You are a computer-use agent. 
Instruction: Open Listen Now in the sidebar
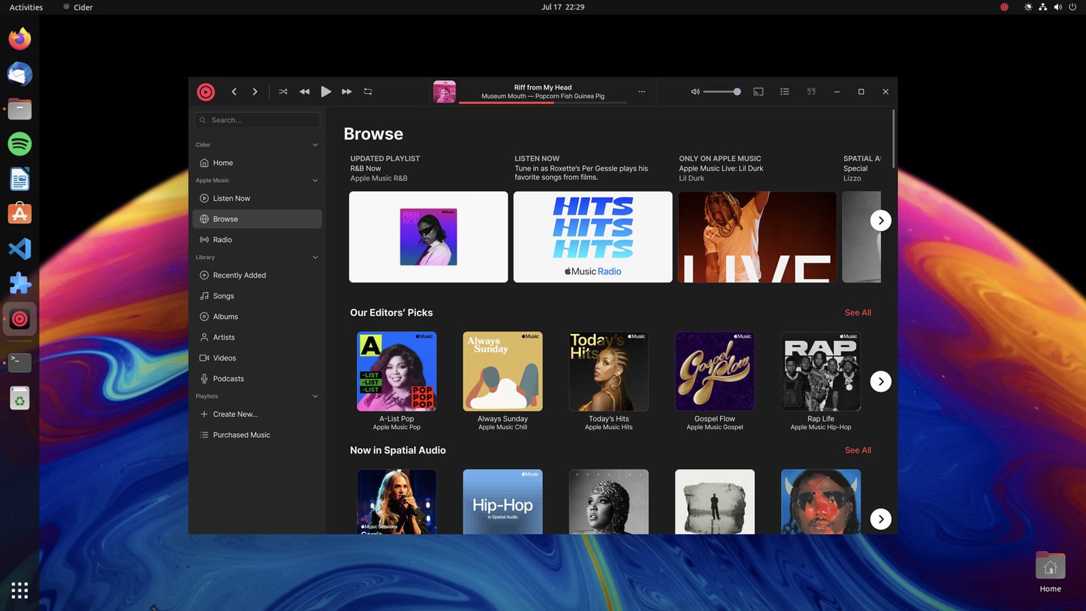click(x=257, y=198)
